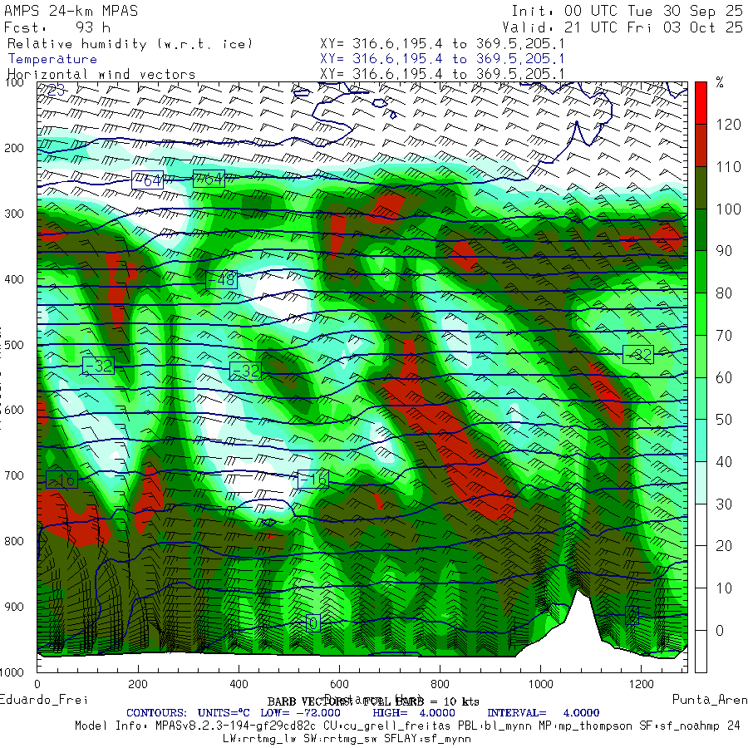Click the red colorbar segment above 120
Screen dimensions: 748x748
[701, 103]
